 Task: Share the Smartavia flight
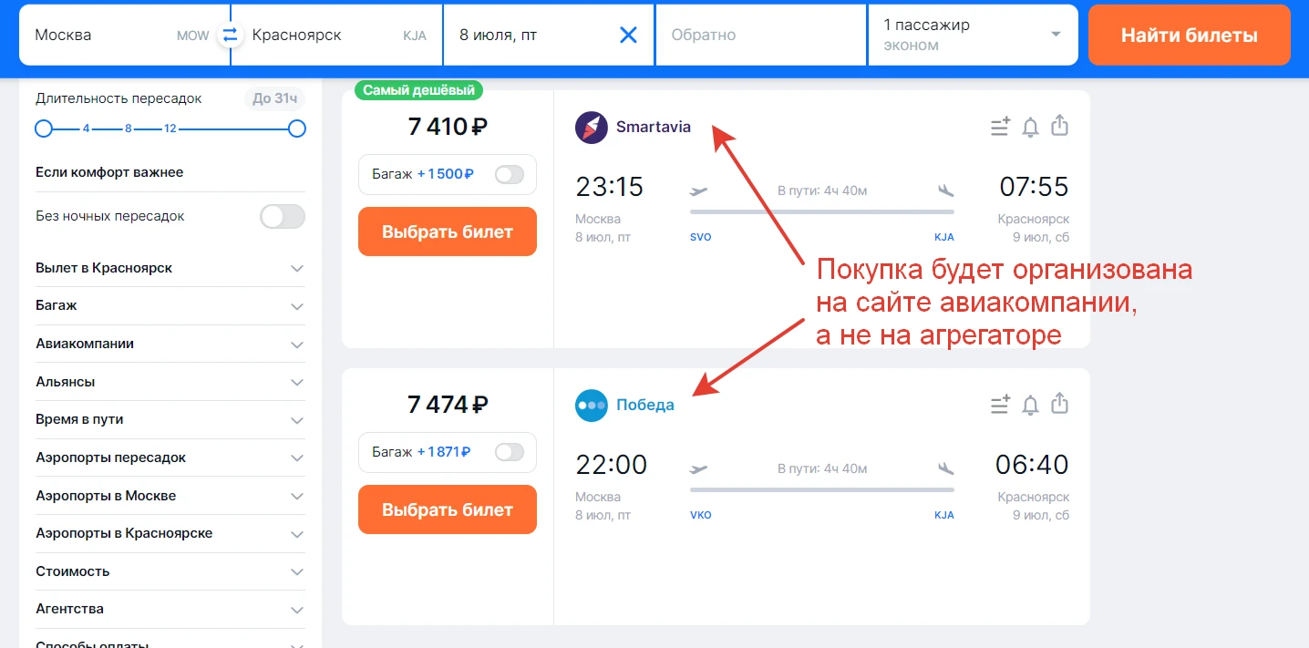coord(1059,126)
